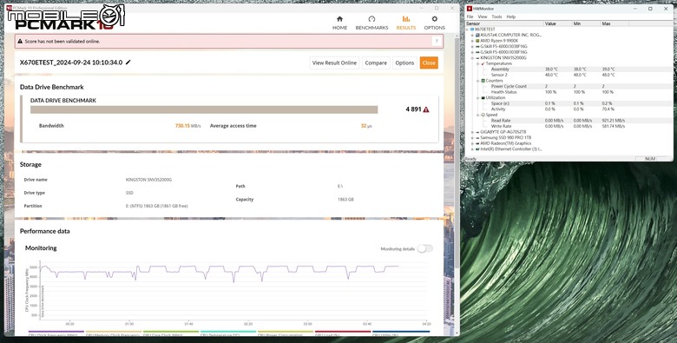Click the network icon beside Intel(R) Ethernet Controller

(477, 148)
